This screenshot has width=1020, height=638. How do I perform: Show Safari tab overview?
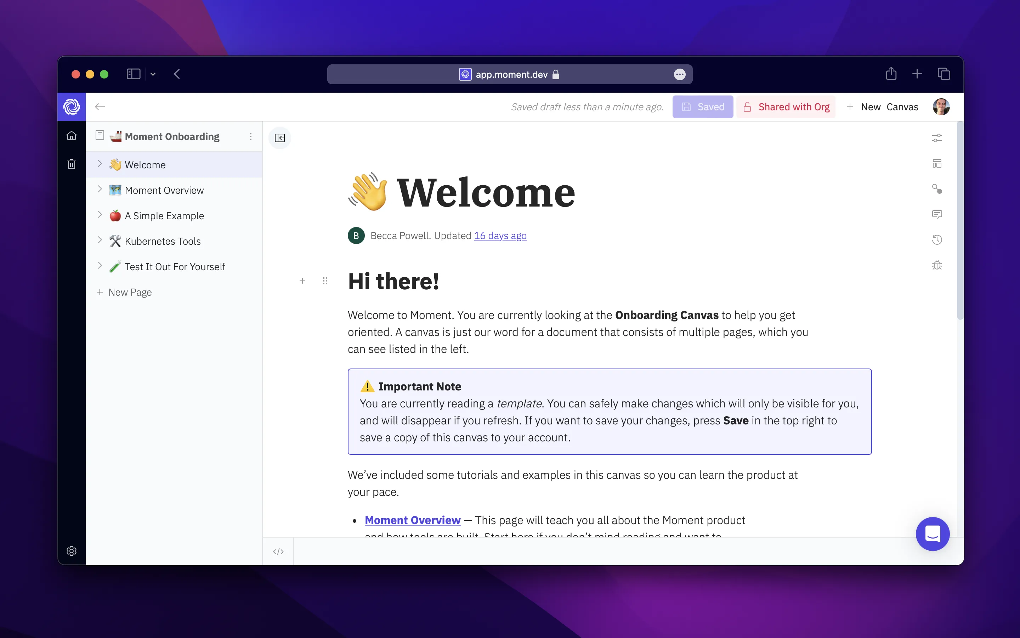(x=943, y=74)
